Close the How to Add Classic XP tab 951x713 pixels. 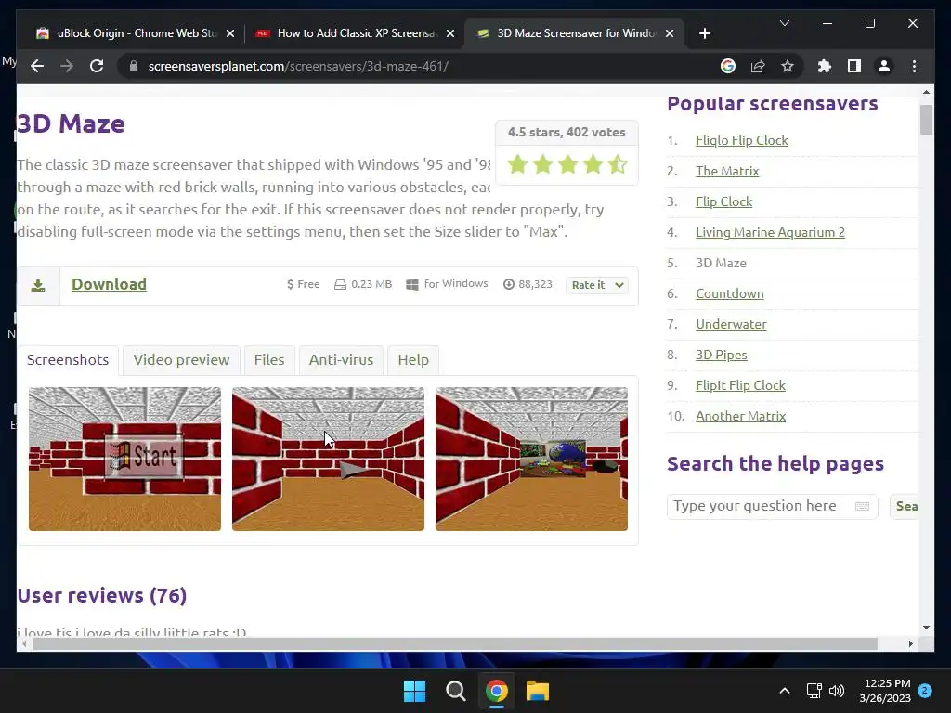click(x=450, y=33)
